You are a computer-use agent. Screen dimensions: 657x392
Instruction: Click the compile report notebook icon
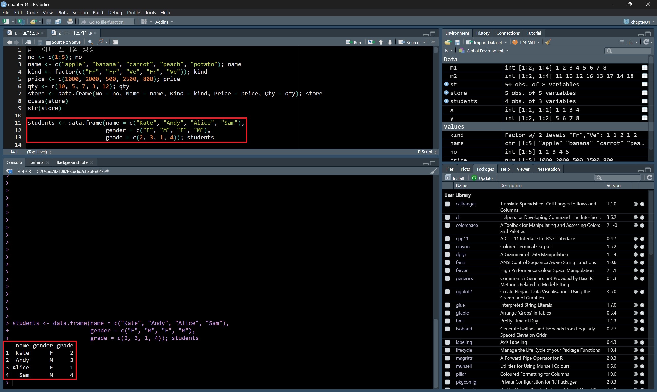point(116,42)
